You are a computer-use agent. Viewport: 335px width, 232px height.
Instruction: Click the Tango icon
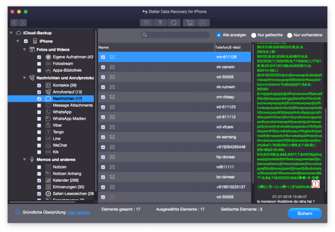pyautogui.click(x=48, y=132)
